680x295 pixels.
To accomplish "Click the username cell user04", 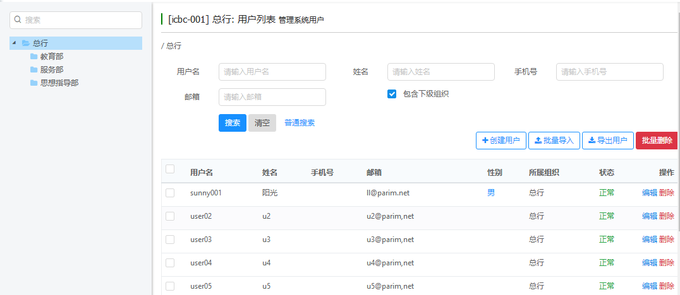I will (201, 263).
